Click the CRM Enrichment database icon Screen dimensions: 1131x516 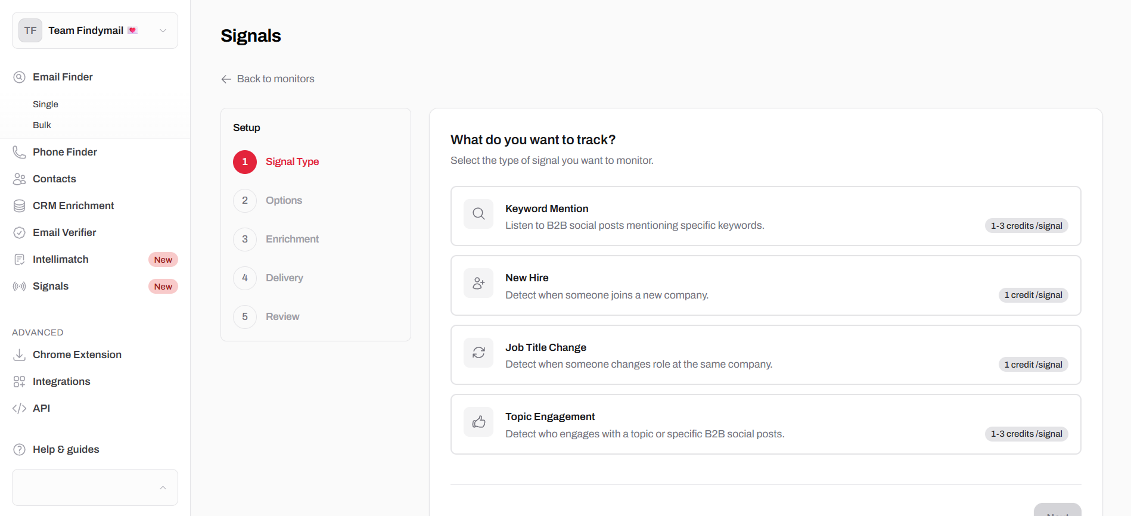click(19, 206)
